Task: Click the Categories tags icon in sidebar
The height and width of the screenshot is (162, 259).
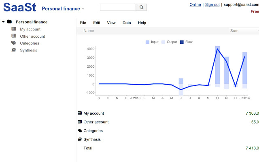Action: (x=14, y=43)
